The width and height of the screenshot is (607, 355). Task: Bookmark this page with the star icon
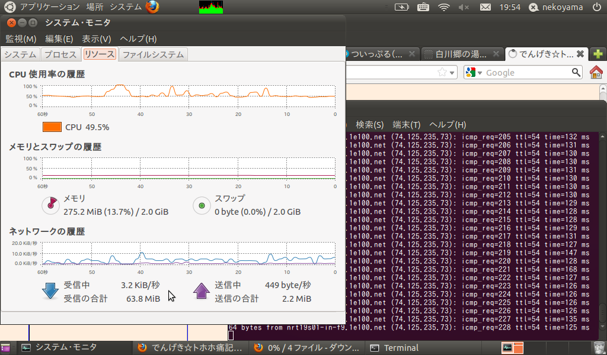click(442, 72)
